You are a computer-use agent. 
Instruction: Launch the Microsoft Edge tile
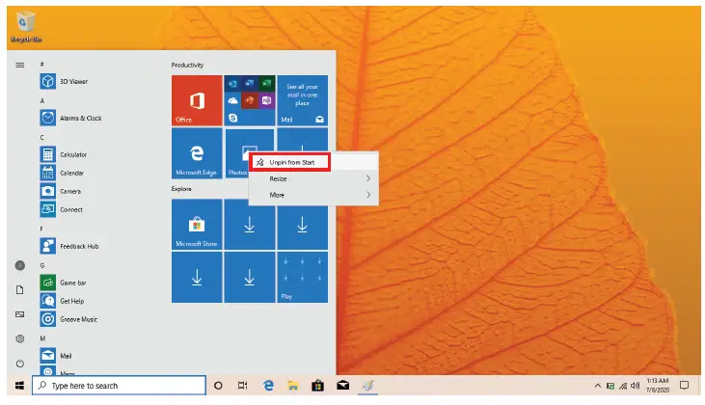coord(197,153)
